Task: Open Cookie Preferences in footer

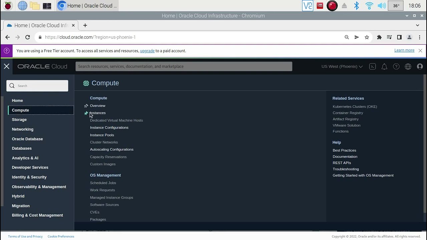Action: pyautogui.click(x=61, y=237)
